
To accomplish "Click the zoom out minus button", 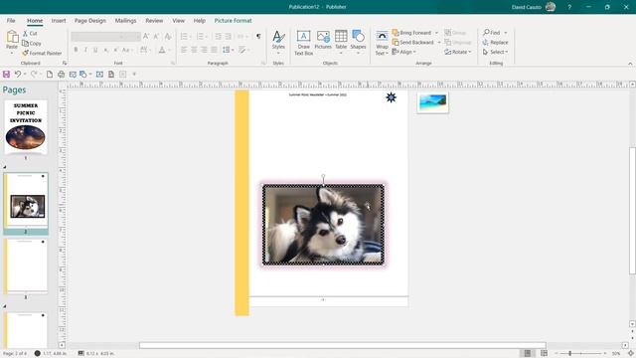I will [x=556, y=354].
